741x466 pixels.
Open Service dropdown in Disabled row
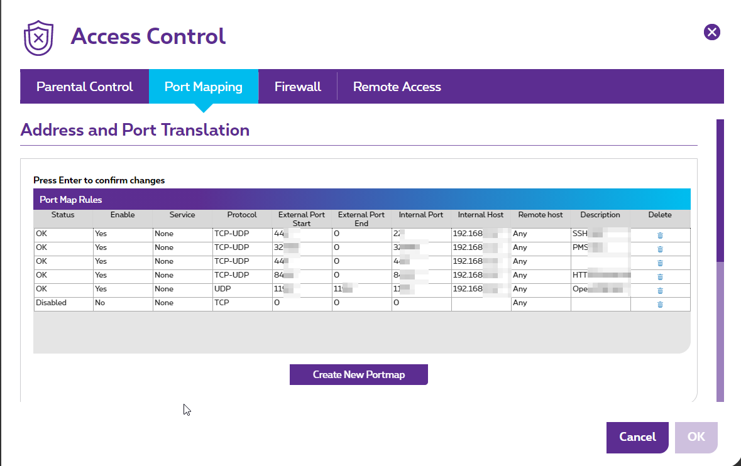click(182, 303)
